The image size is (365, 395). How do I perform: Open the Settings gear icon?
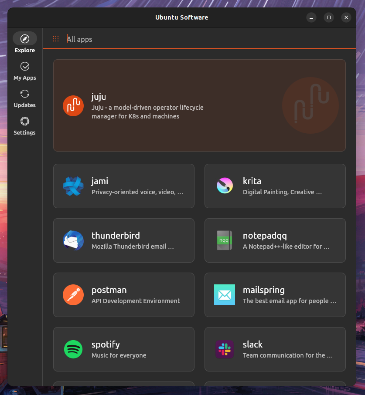25,121
